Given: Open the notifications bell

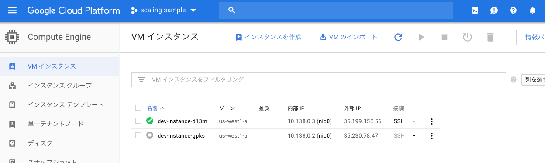Looking at the screenshot, I should pos(532,10).
